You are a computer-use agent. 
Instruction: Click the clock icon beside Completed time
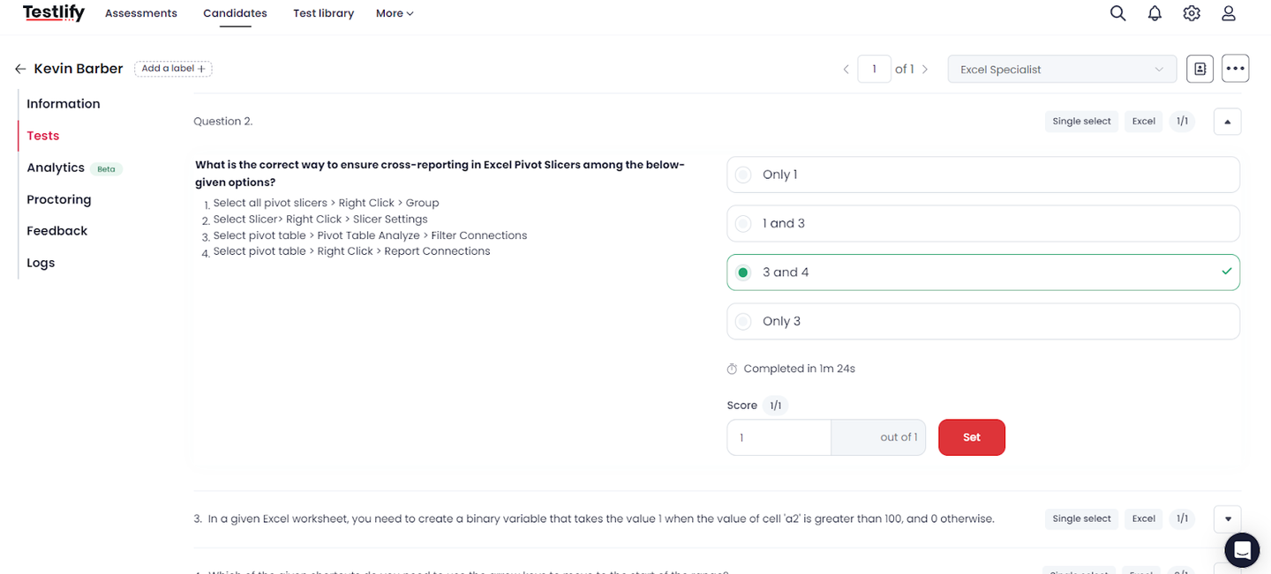pos(732,369)
